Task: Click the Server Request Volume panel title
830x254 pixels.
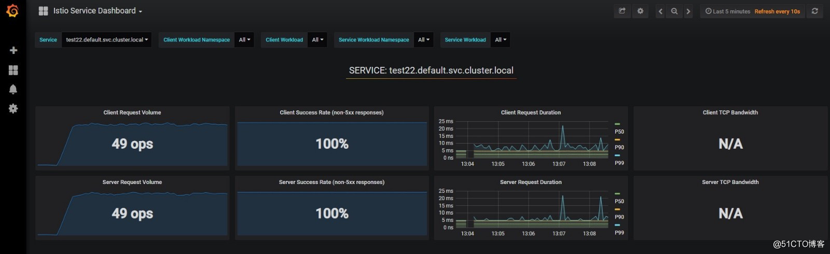Action: 132,182
